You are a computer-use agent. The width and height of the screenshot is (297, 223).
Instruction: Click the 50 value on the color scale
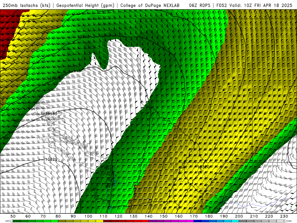pos(13,216)
